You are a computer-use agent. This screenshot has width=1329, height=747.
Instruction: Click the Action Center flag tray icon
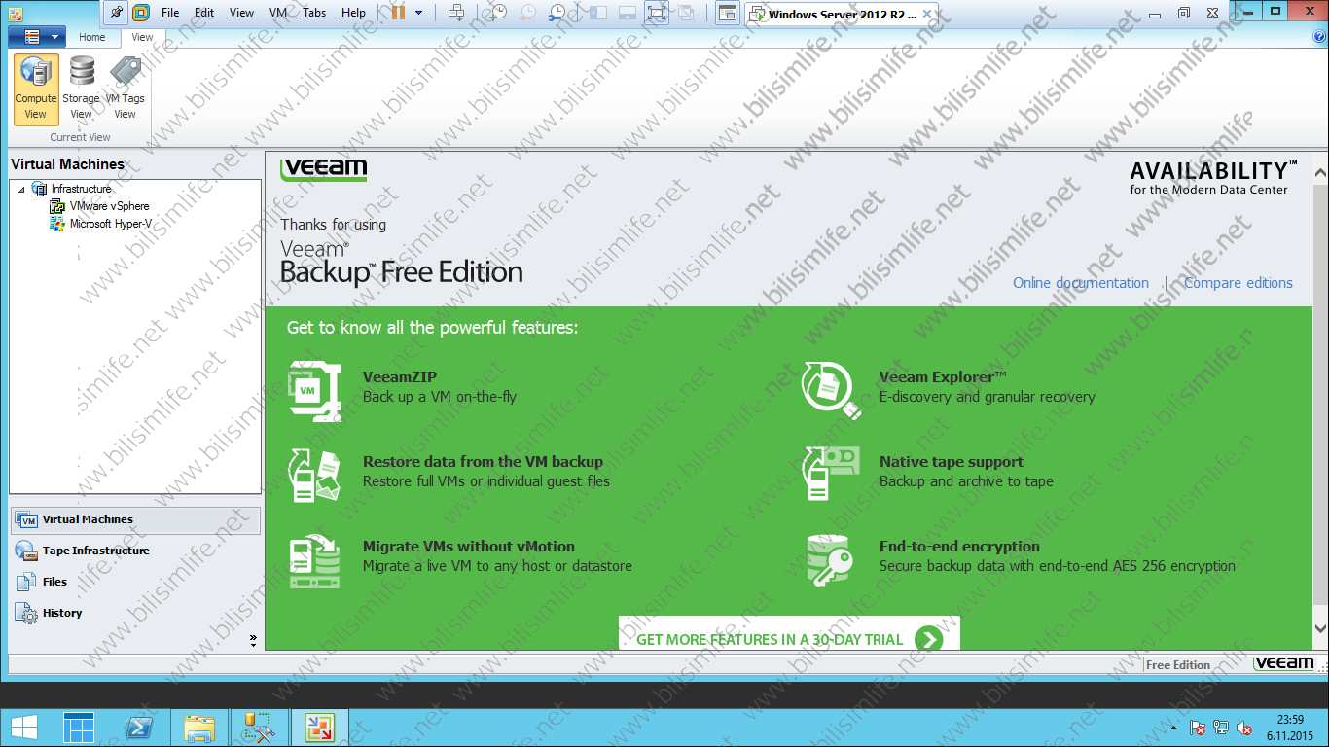click(1198, 728)
